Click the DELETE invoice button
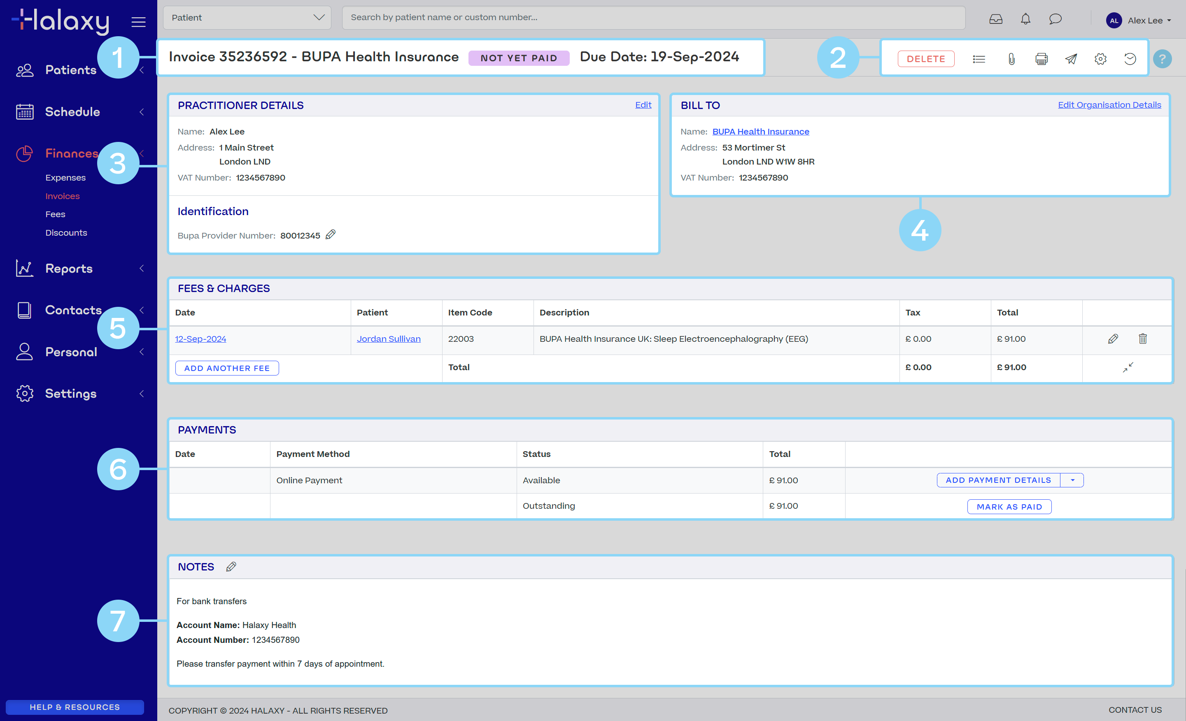Screen dimensions: 1186x721 (x=925, y=59)
